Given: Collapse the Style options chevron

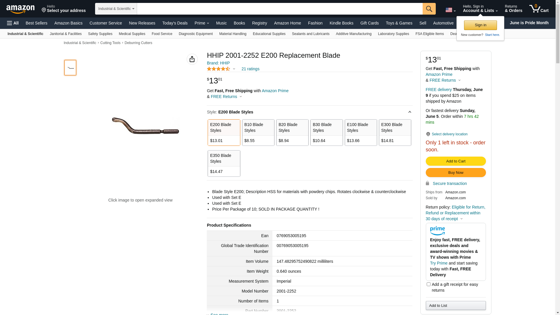Looking at the screenshot, I should coord(409,112).
